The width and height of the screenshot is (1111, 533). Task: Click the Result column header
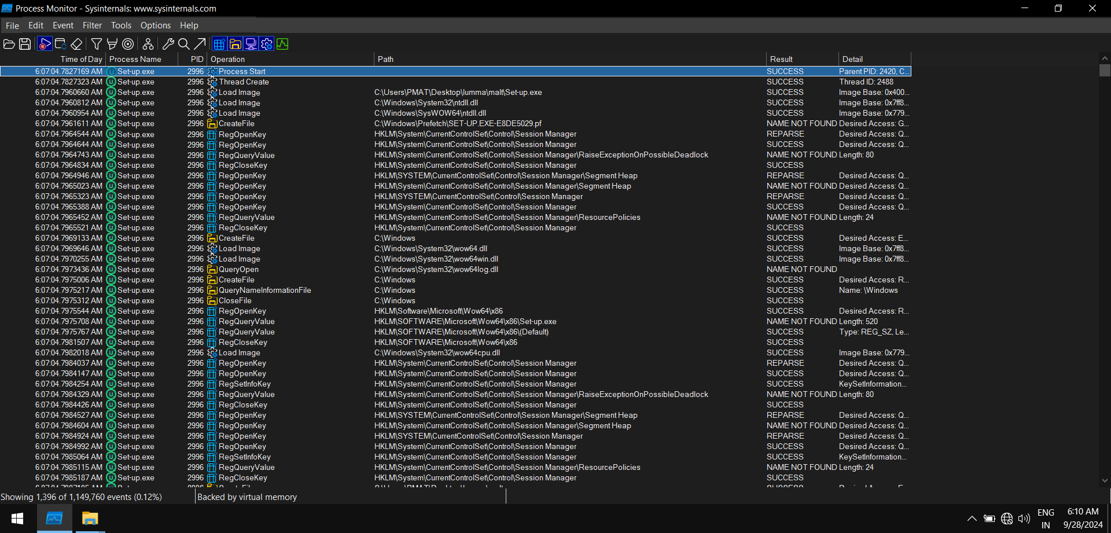(x=802, y=59)
